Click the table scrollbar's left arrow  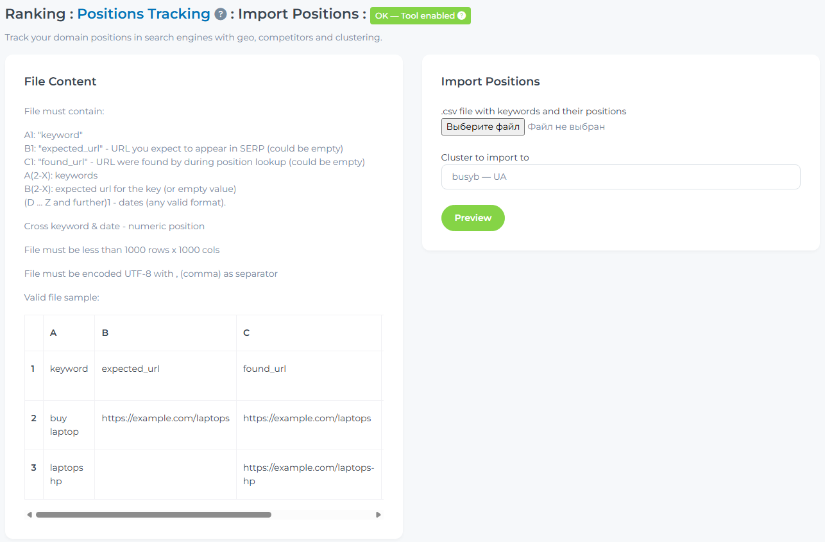tap(29, 514)
